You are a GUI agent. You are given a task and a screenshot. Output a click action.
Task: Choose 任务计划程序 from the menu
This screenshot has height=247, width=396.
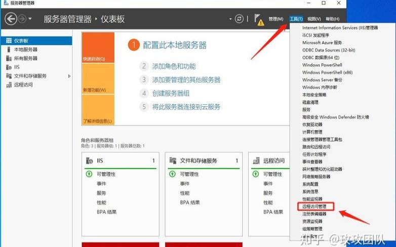click(314, 154)
